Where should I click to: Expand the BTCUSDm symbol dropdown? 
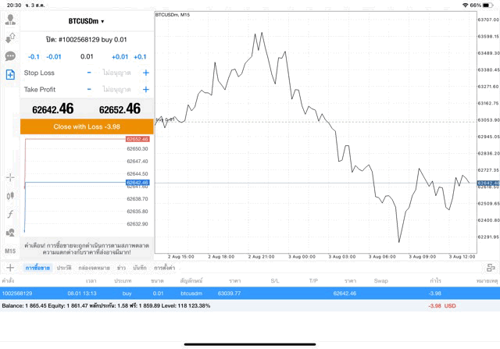(x=86, y=21)
